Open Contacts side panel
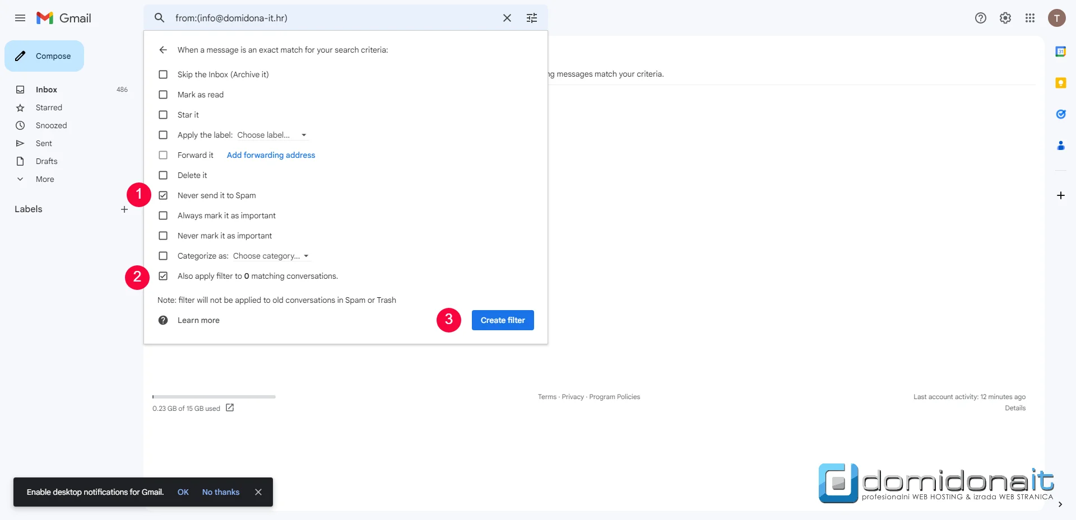Image resolution: width=1076 pixels, height=520 pixels. (1061, 146)
